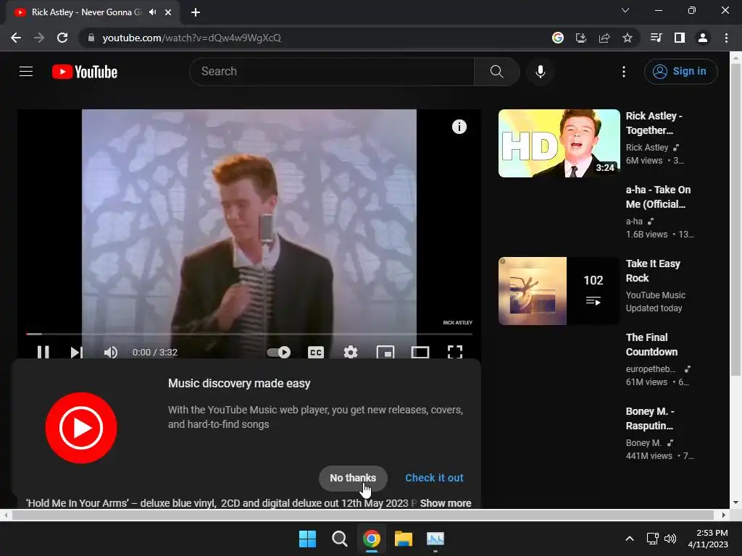The height and width of the screenshot is (556, 742).
Task: Switch to theater mode
Action: pos(420,353)
